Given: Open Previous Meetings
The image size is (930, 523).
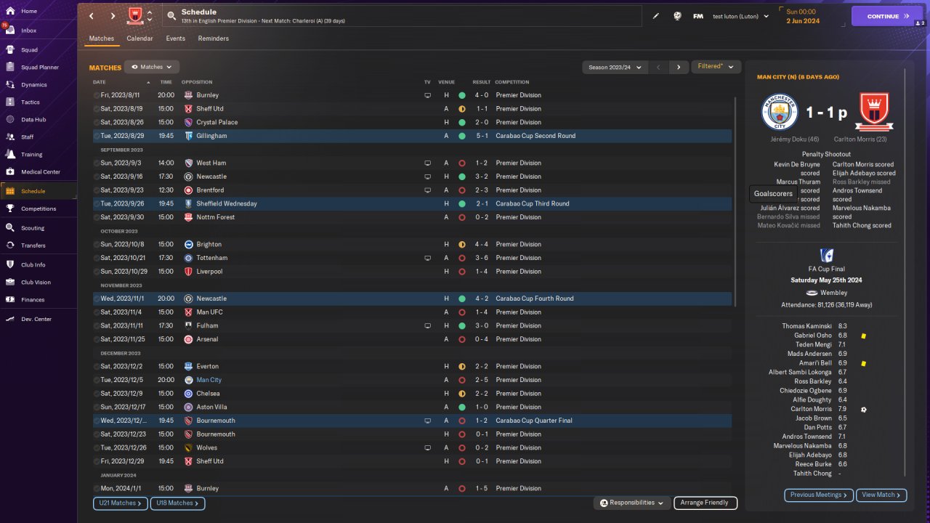Looking at the screenshot, I should pos(819,495).
